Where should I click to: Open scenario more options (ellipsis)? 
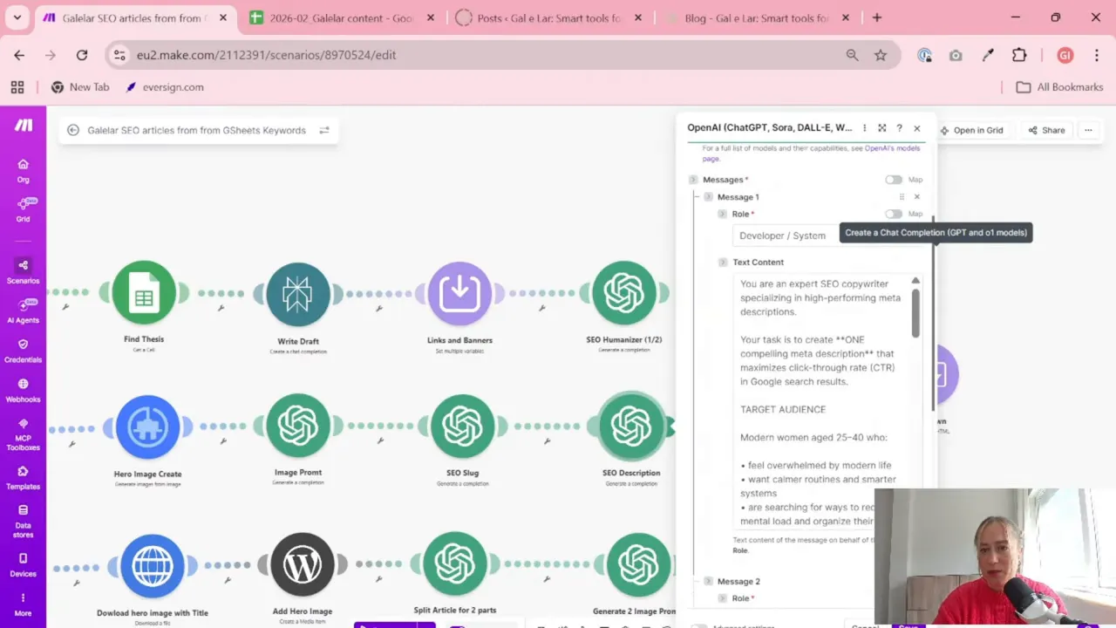(x=1088, y=130)
